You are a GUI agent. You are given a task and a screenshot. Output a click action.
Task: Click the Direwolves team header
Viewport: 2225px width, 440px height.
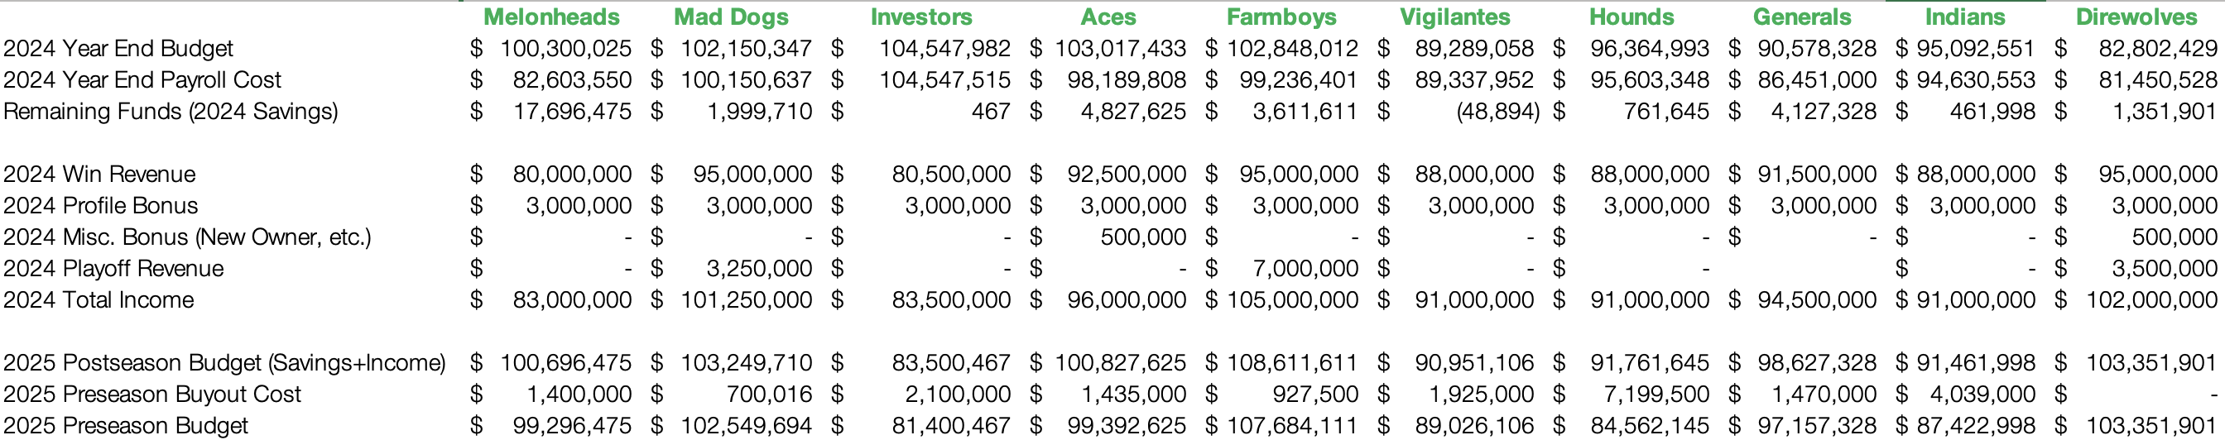pos(2136,17)
